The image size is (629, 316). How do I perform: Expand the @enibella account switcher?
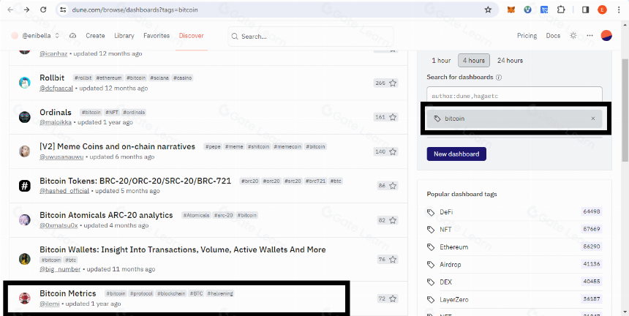click(57, 36)
